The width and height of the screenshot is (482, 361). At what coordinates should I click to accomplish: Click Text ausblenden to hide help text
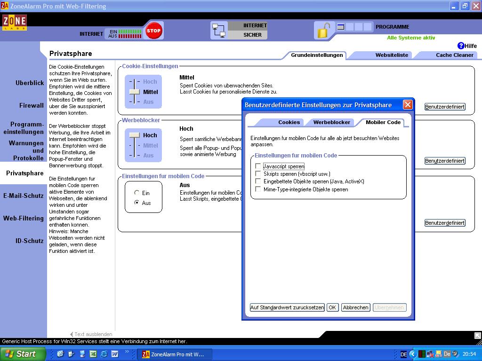(91, 334)
